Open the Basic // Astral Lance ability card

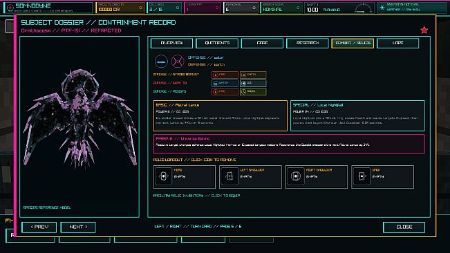(220, 115)
